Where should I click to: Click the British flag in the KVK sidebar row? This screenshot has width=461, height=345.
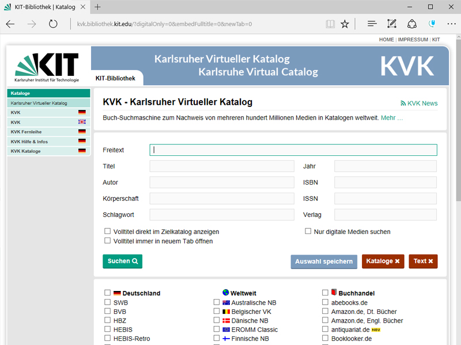click(82, 122)
